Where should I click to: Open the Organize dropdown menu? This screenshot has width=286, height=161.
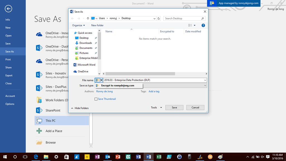[78, 25]
